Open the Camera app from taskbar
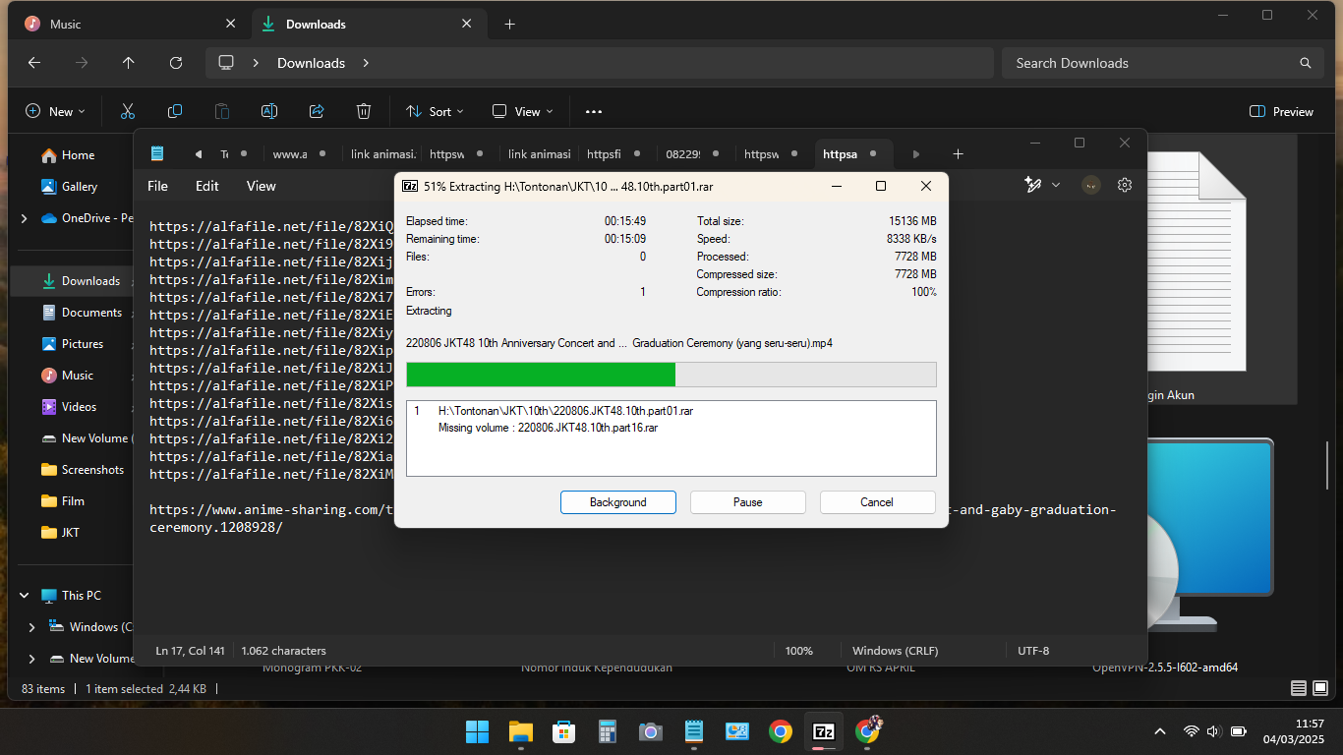 tap(651, 731)
